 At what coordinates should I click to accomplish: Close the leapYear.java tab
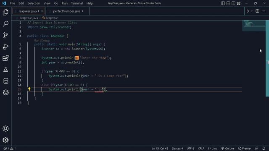point(42,11)
